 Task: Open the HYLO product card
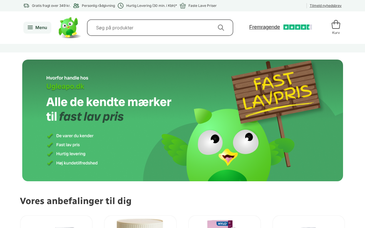coord(224,222)
